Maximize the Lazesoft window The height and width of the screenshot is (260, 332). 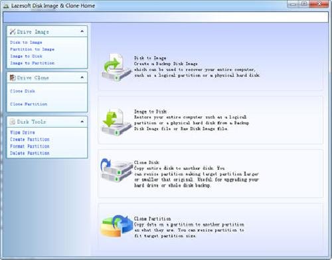[x=304, y=4]
